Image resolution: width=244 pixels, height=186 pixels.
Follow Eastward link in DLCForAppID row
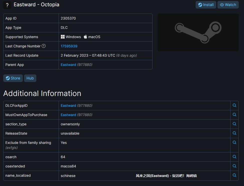[x=68, y=106]
